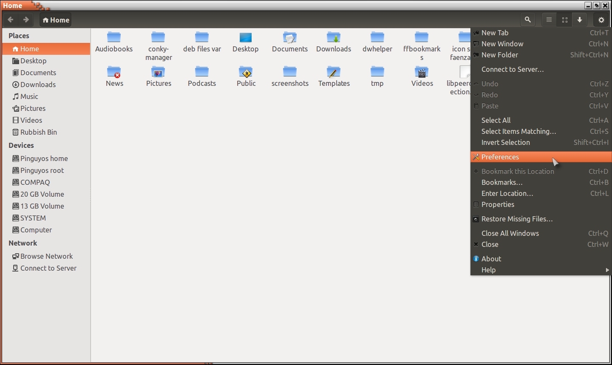
Task: Click Connect to Server… menu item
Action: (x=512, y=69)
